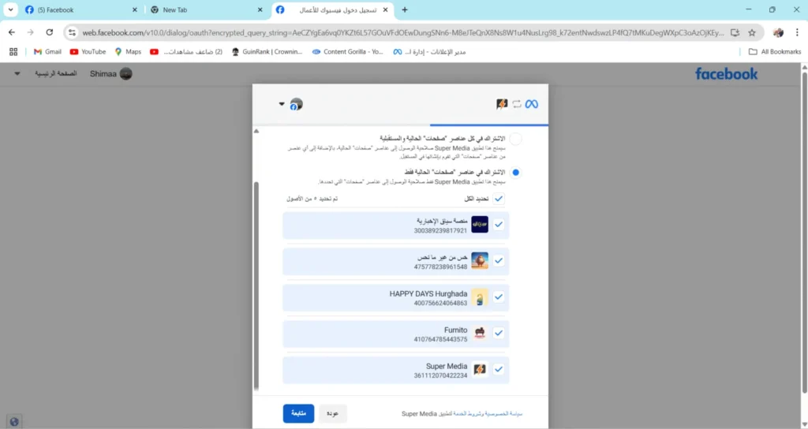The width and height of the screenshot is (808, 429).
Task: Click the swap arrows icon in dialog header
Action: coord(516,104)
